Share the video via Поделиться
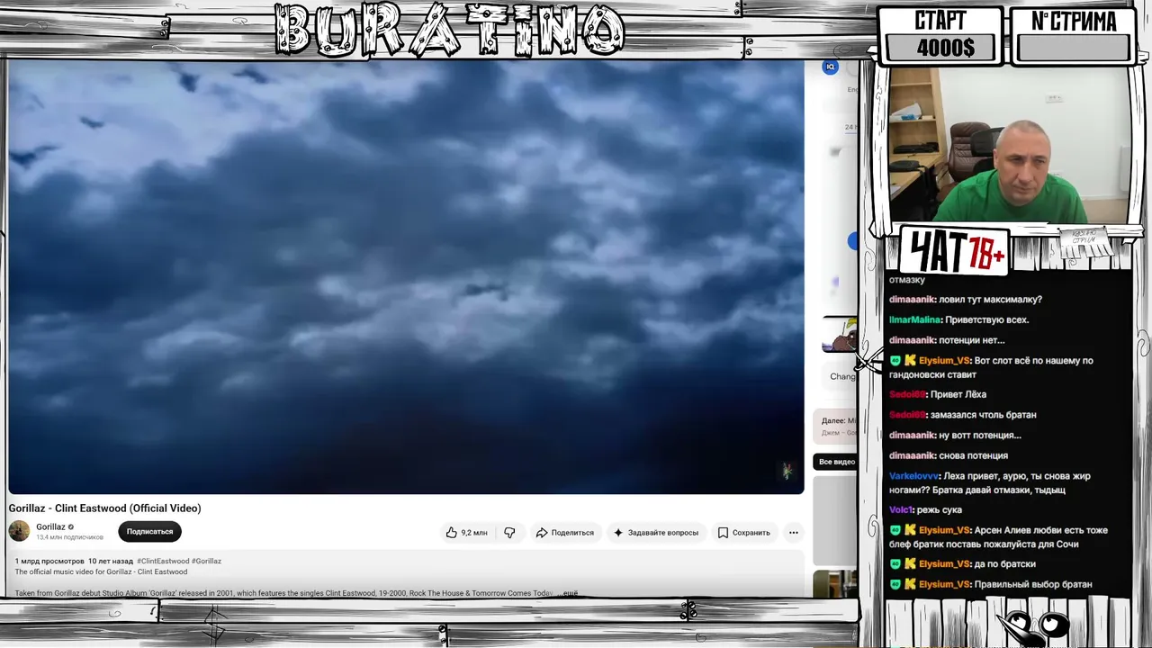This screenshot has width=1152, height=648. 564,533
